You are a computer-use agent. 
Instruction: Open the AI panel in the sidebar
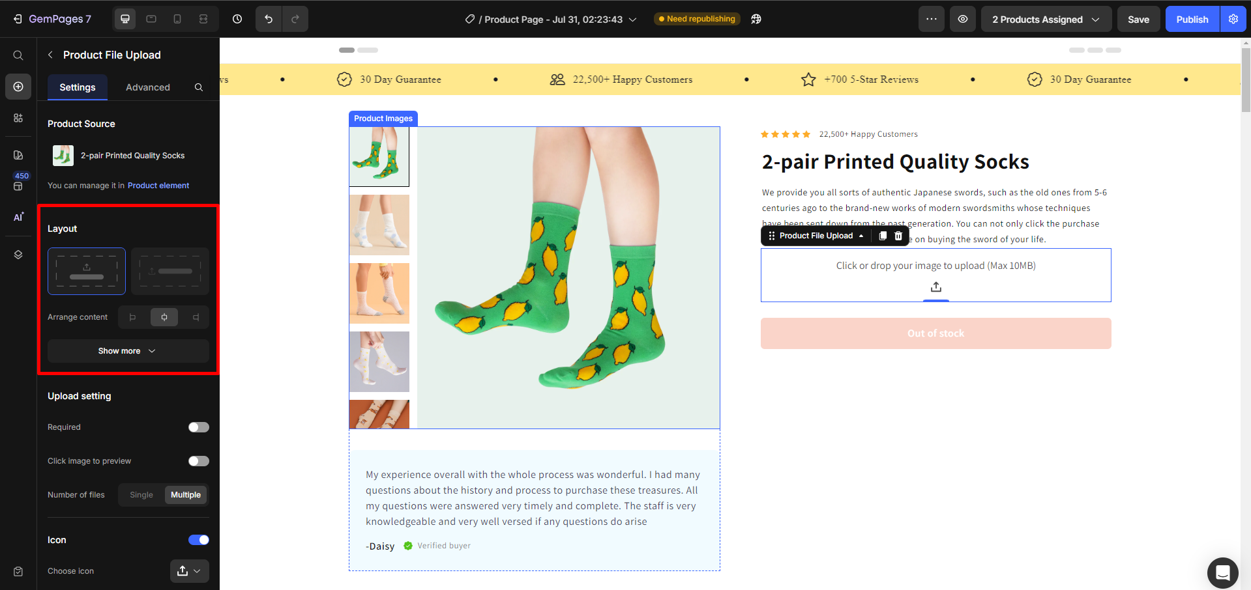(18, 217)
